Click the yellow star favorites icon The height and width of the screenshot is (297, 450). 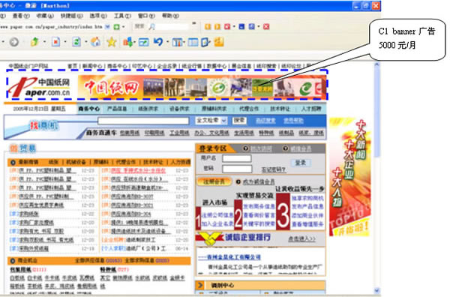click(x=111, y=42)
